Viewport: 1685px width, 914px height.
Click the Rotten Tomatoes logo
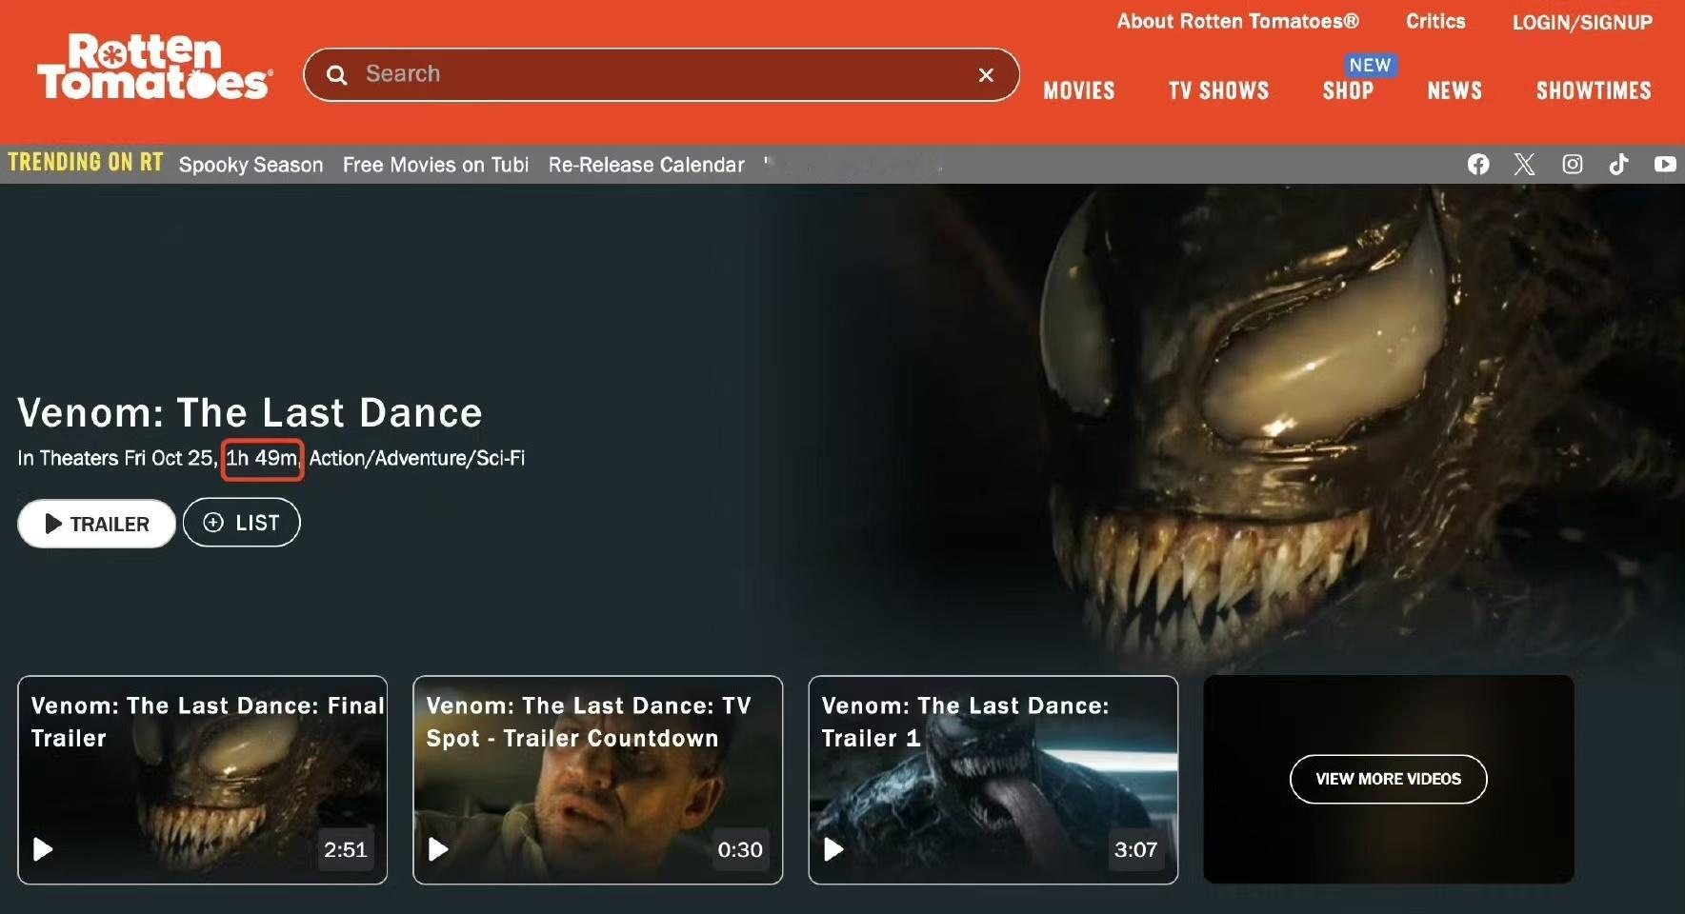(x=154, y=67)
